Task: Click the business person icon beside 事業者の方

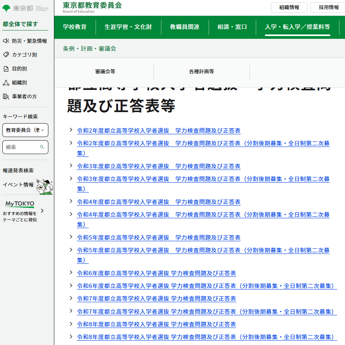Action: pos(6,96)
